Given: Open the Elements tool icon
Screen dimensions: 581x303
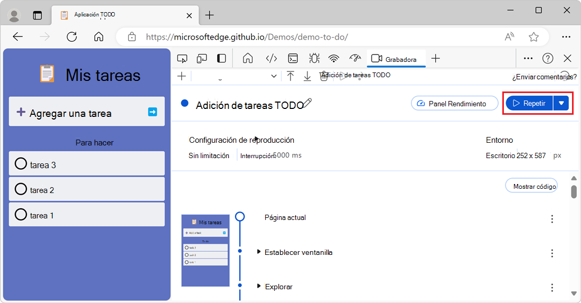Looking at the screenshot, I should click(271, 58).
